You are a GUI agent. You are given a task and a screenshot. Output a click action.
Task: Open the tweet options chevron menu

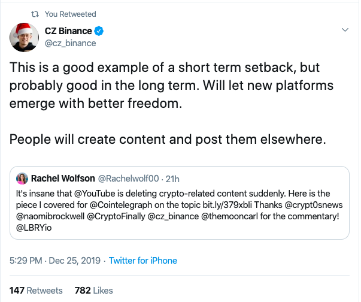(345, 30)
